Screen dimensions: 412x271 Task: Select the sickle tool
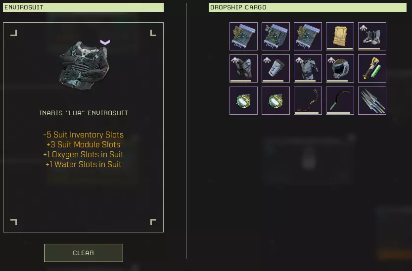coord(340,100)
